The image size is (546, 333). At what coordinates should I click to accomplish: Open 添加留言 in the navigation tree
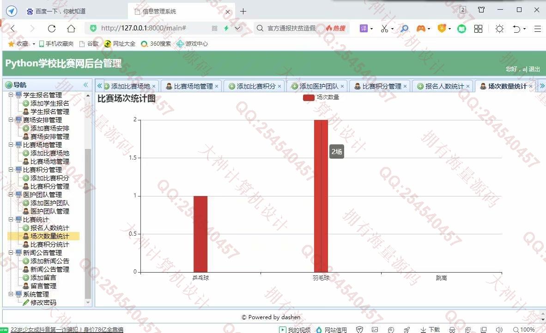43,277
